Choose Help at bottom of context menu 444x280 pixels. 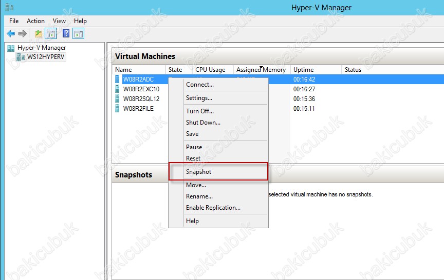(218, 221)
